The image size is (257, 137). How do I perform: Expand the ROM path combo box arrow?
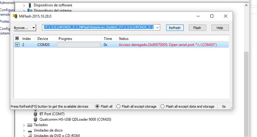coord(157,28)
